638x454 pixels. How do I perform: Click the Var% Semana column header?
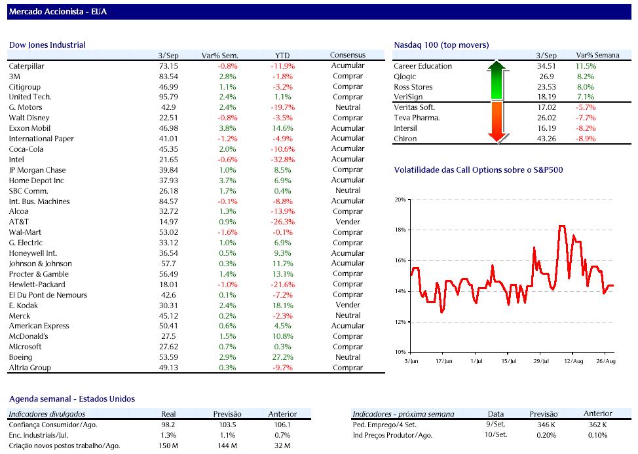[x=597, y=55]
